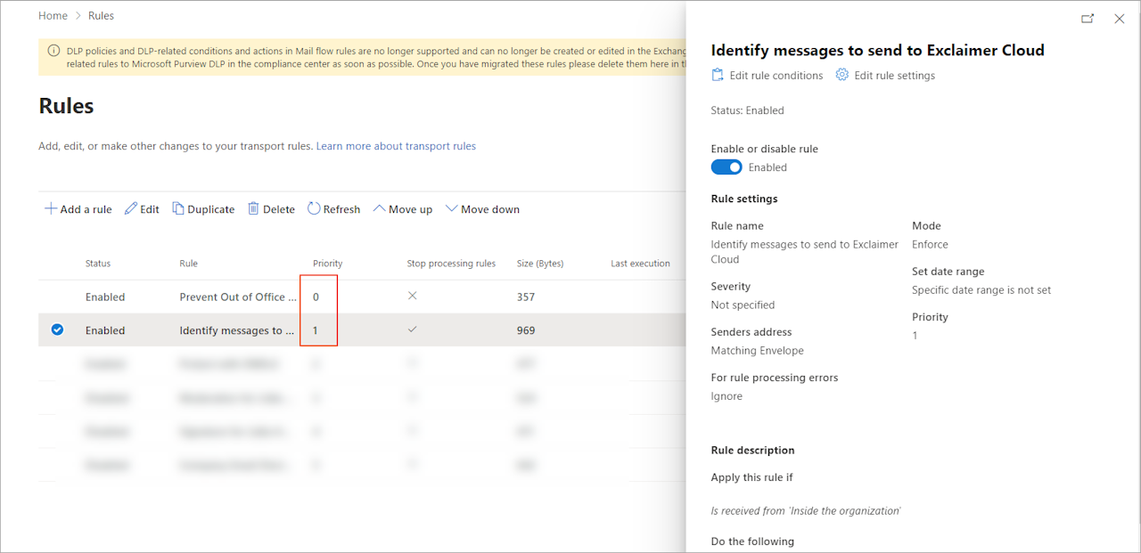Click the Add a rule icon
The width and height of the screenshot is (1141, 553).
click(x=51, y=208)
